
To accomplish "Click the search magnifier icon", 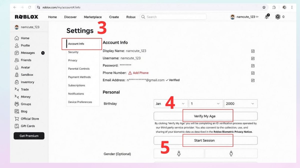I will [143, 17].
